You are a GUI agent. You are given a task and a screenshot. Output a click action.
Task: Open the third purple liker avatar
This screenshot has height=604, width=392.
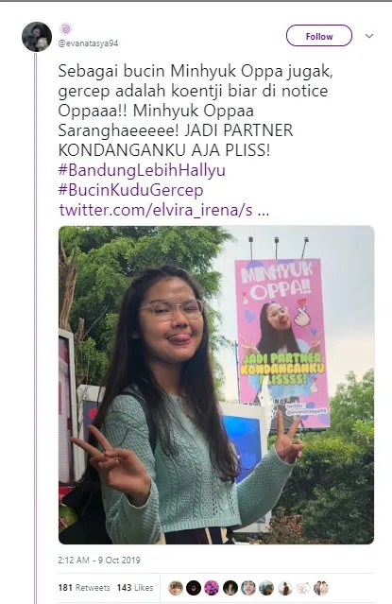pyautogui.click(x=212, y=588)
